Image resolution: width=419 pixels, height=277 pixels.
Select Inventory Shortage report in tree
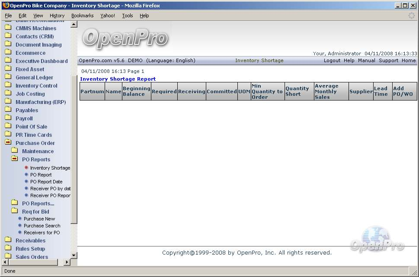click(50, 168)
